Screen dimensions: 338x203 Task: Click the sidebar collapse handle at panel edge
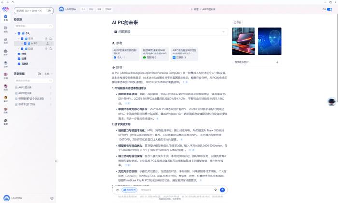pyautogui.click(x=56, y=161)
